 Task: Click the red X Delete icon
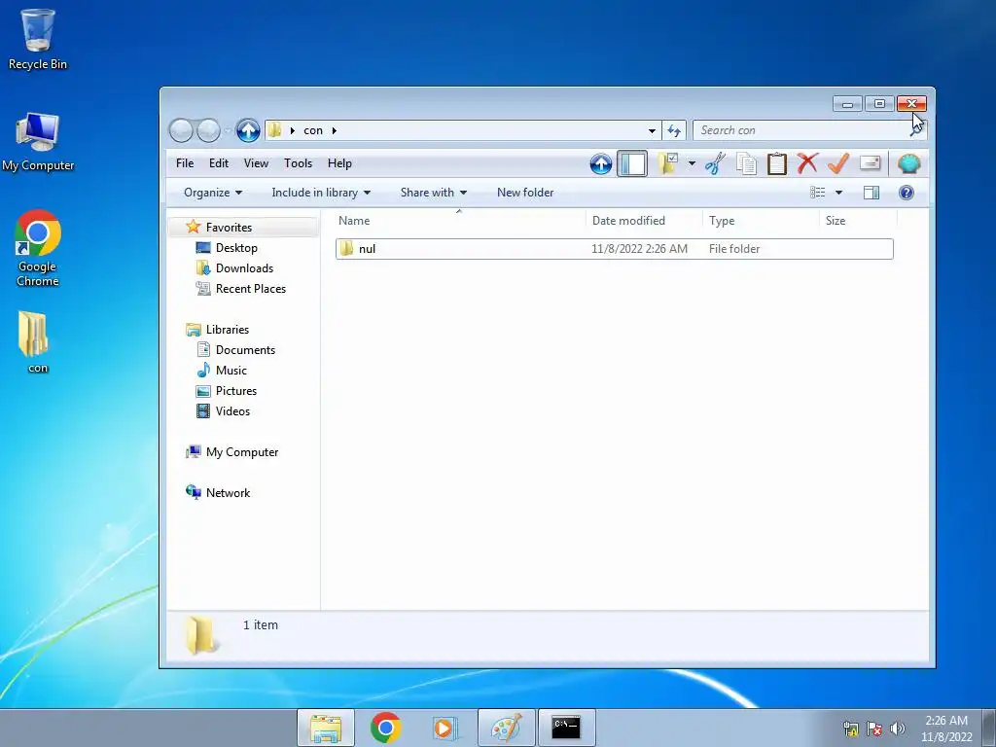coord(807,163)
